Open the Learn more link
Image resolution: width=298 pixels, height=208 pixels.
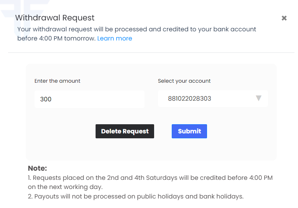click(115, 38)
